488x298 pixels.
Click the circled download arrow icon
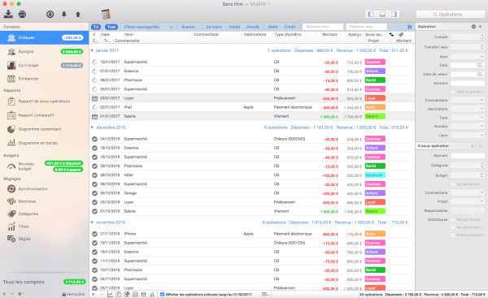coord(50,14)
